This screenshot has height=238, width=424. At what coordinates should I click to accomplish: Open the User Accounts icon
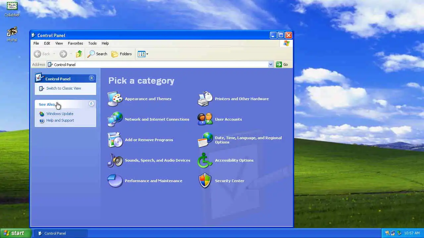(x=205, y=119)
